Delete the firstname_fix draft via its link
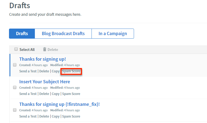 coord(44,116)
